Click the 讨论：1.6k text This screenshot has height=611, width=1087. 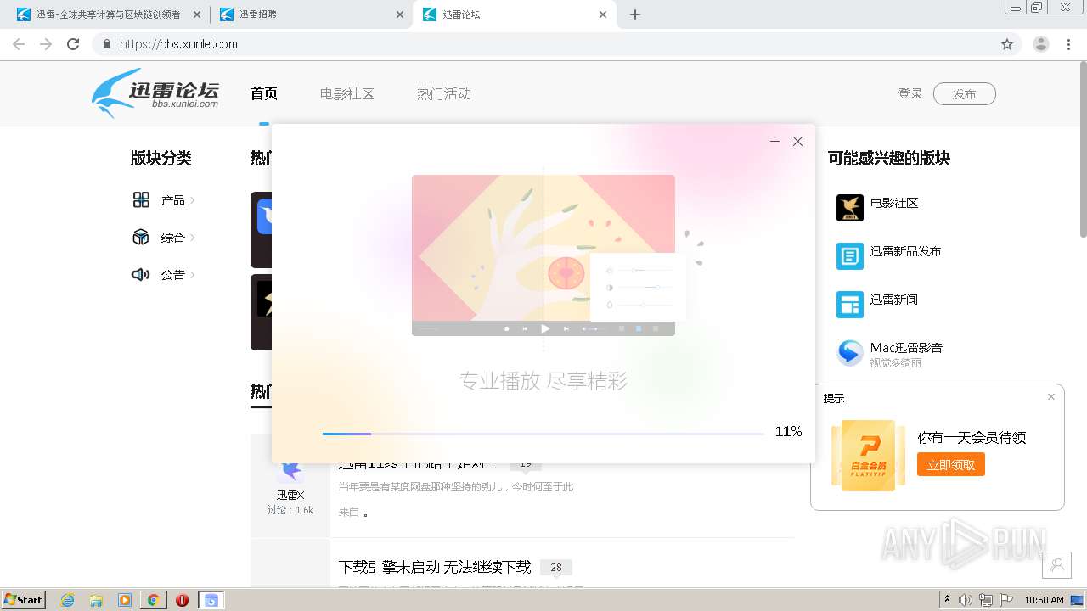[x=290, y=510]
